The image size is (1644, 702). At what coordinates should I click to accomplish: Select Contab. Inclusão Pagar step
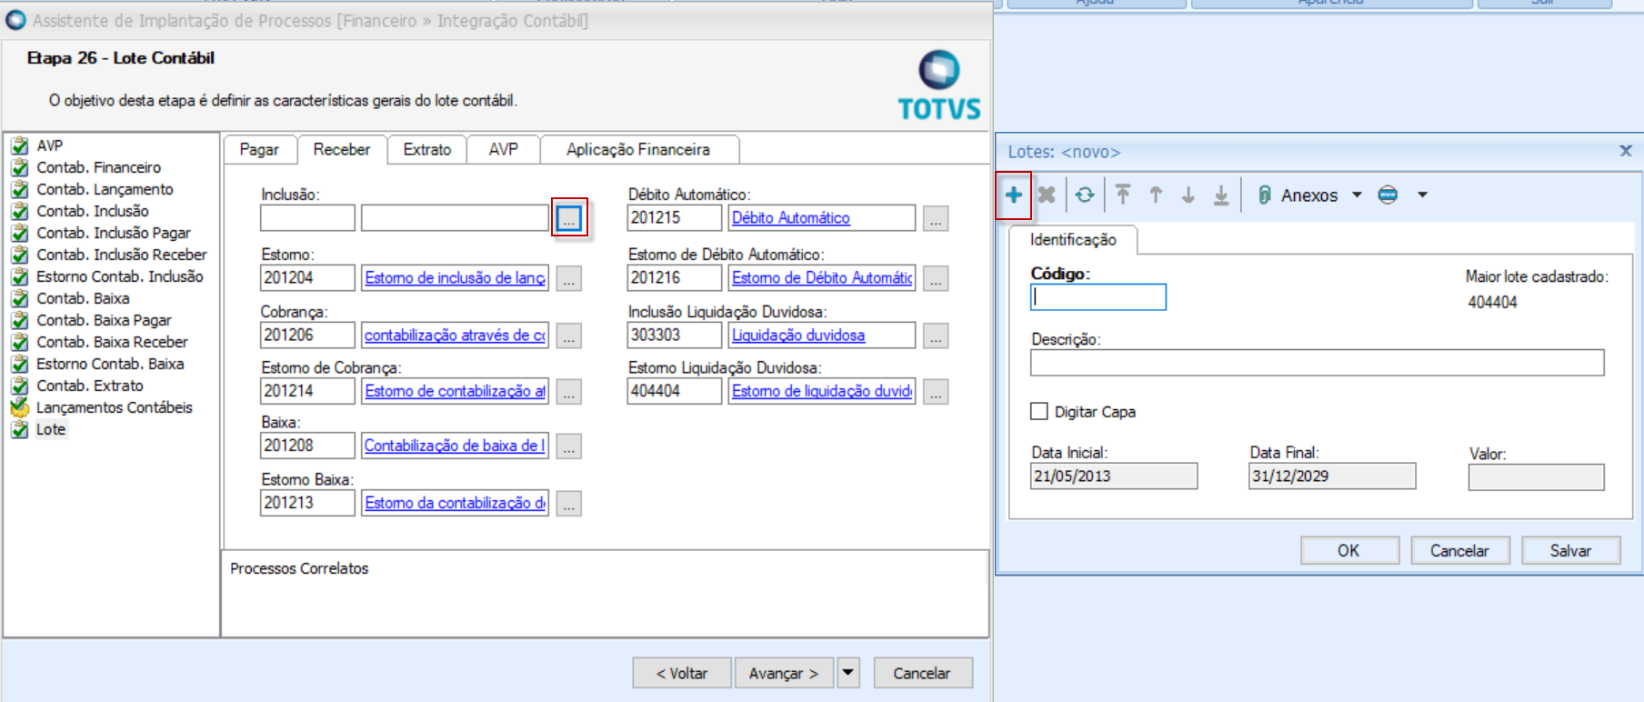[x=113, y=233]
